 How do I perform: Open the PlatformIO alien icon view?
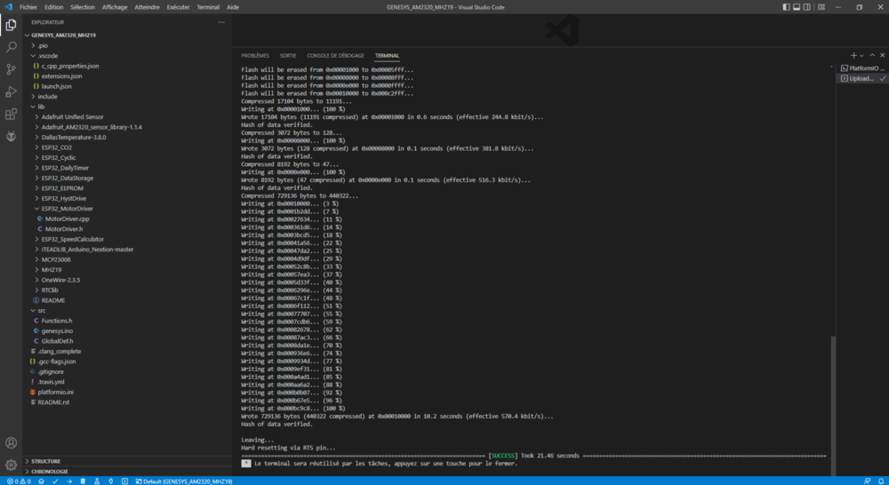coord(11,137)
